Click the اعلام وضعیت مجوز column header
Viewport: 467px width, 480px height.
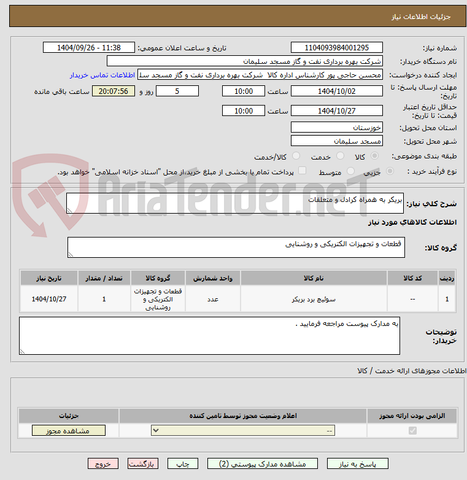click(x=243, y=416)
